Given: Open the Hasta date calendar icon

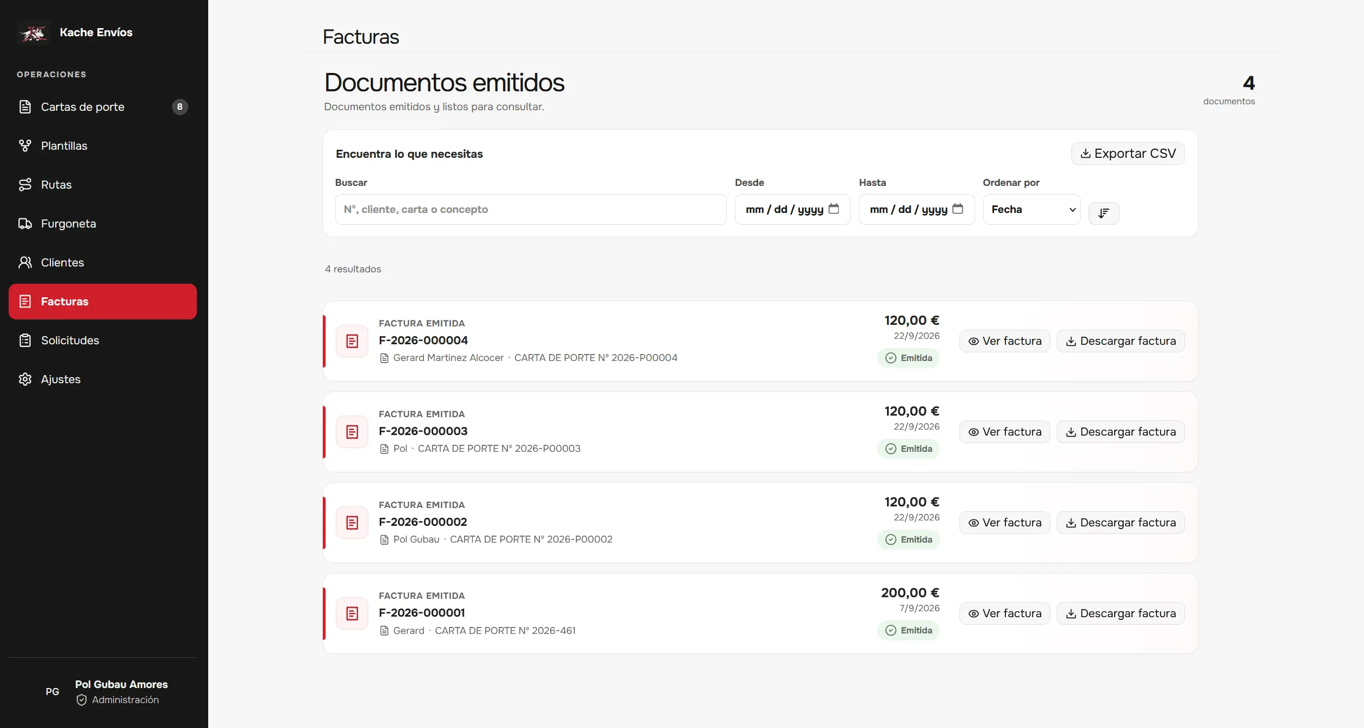Looking at the screenshot, I should pyautogui.click(x=957, y=209).
